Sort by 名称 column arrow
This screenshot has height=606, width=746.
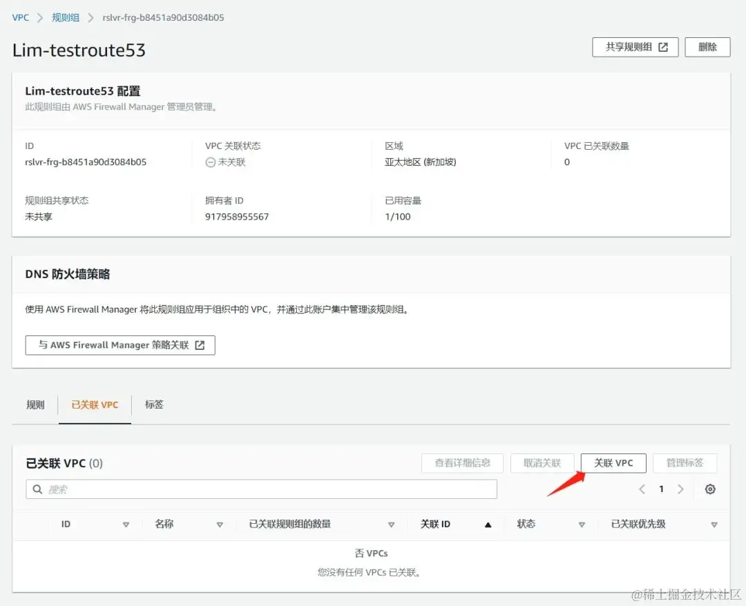click(x=220, y=525)
